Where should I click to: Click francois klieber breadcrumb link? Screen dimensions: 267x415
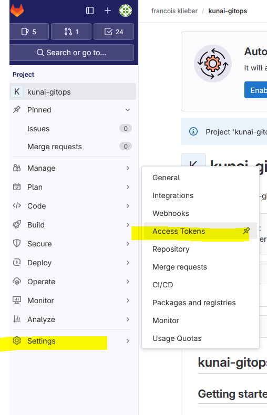pos(174,11)
